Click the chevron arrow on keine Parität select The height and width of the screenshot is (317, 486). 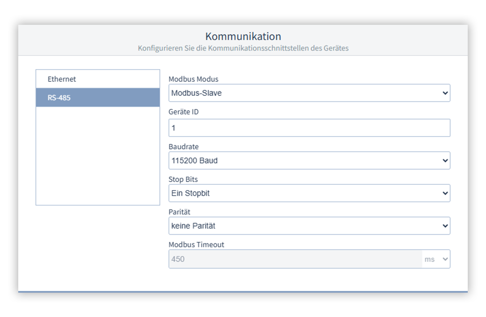[445, 226]
